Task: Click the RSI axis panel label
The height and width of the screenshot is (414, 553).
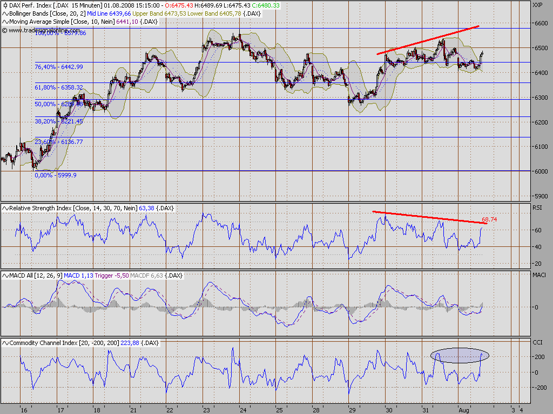Action: click(537, 208)
